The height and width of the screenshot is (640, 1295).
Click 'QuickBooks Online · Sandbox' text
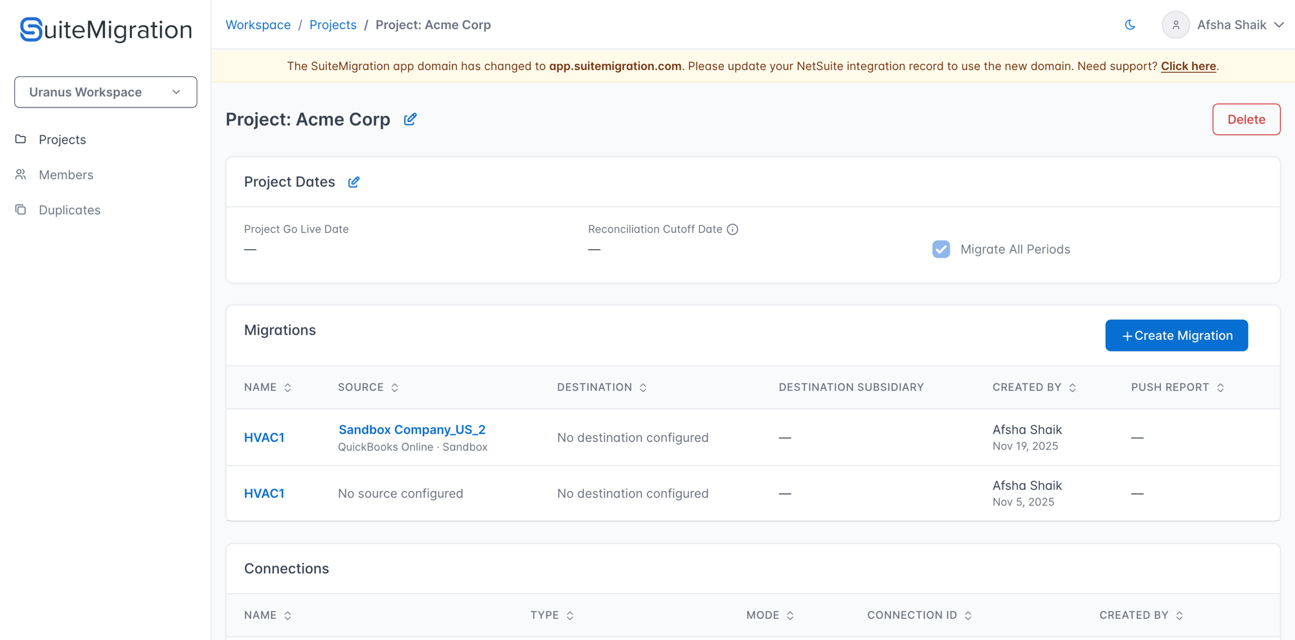click(412, 447)
